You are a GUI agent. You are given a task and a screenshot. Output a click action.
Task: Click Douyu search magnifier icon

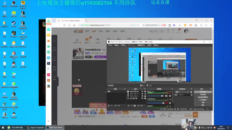[162, 31]
